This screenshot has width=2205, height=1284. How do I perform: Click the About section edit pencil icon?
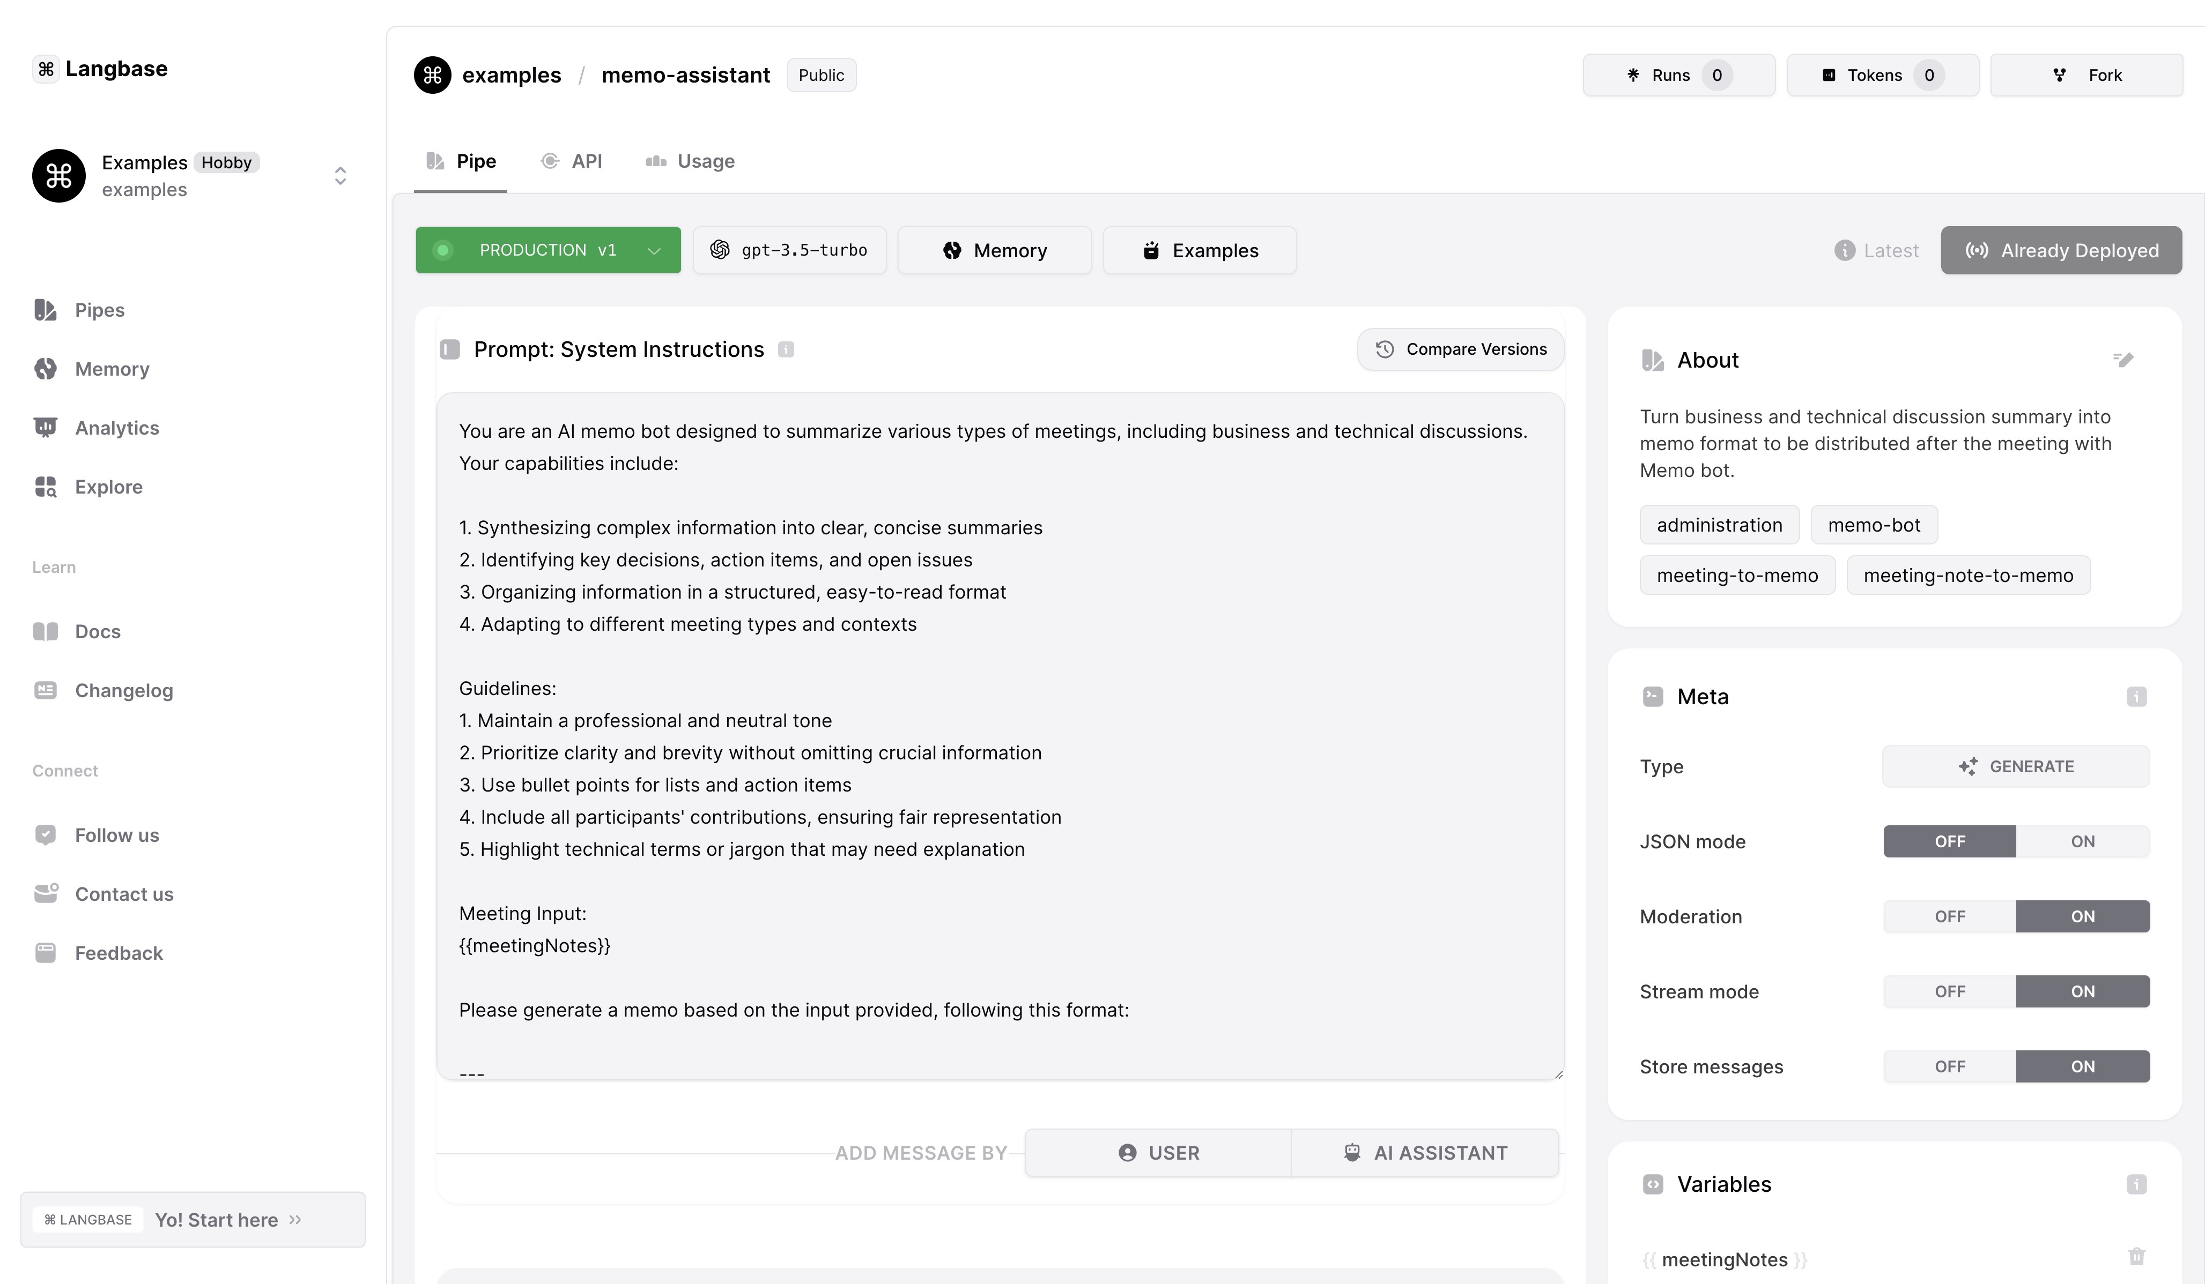coord(2123,360)
